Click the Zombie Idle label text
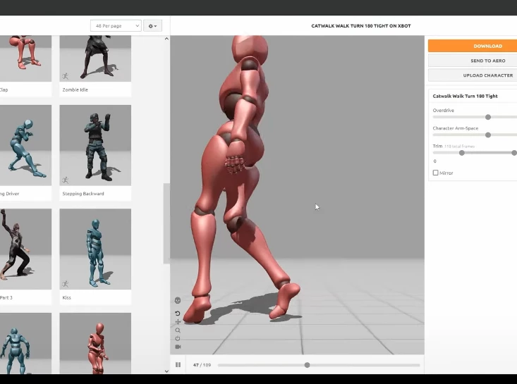Viewport: 517px width, 384px height. (x=75, y=89)
